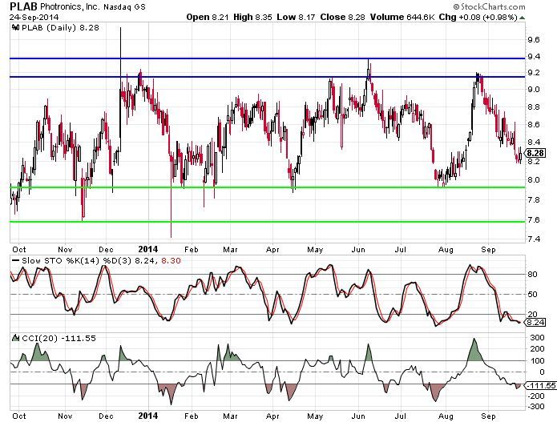
Task: Click the Nasdaq GS exchange label
Action: pos(124,7)
